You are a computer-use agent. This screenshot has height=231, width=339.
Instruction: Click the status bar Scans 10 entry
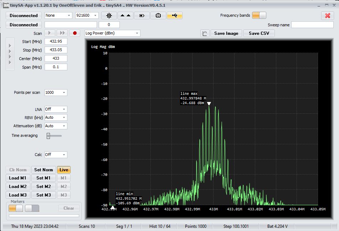[x=87, y=226]
